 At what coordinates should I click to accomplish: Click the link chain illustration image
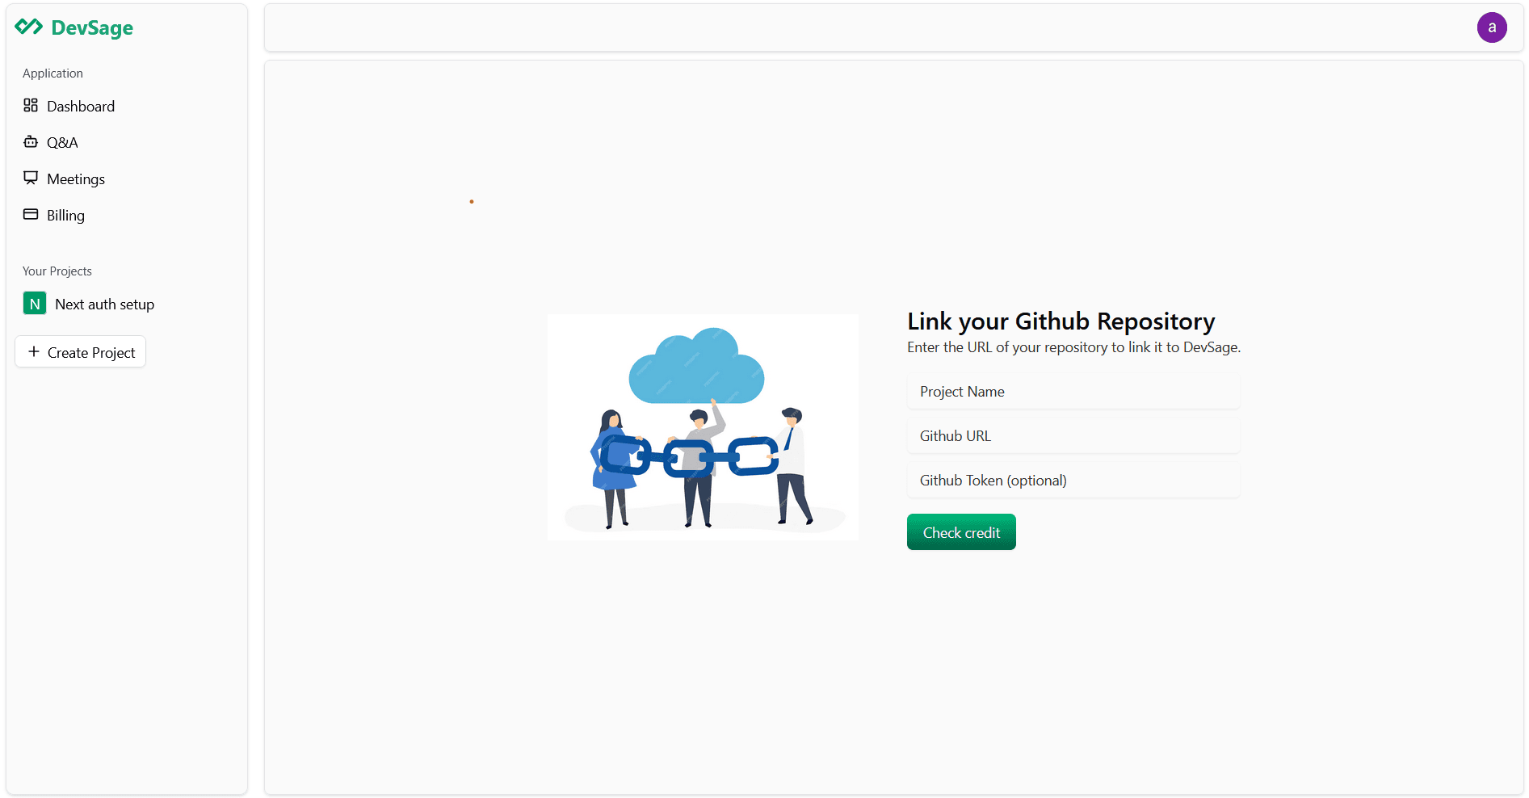pyautogui.click(x=703, y=426)
